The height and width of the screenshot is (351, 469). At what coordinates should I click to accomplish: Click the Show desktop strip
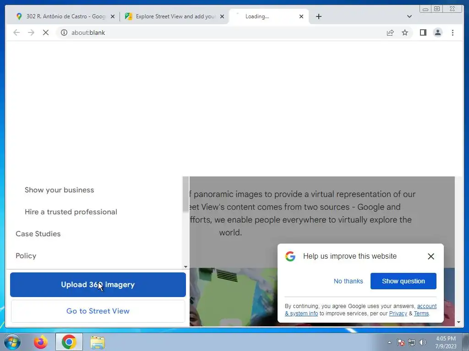click(466, 342)
